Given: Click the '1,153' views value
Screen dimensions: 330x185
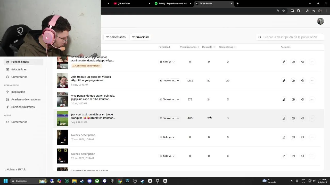Looking at the screenshot, I should coord(190,81).
